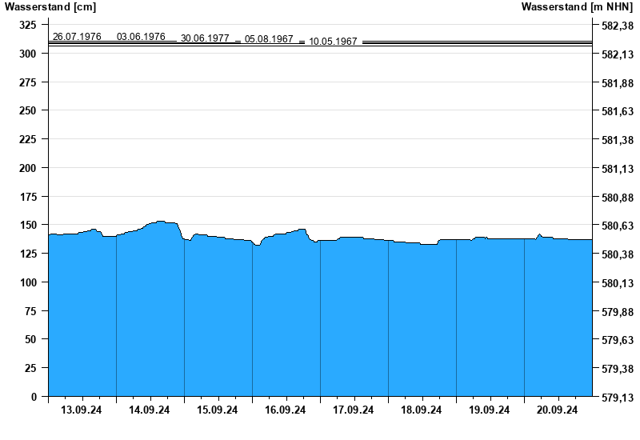Click the 19.09.24 date label
The height and width of the screenshot is (440, 640).
(x=490, y=410)
